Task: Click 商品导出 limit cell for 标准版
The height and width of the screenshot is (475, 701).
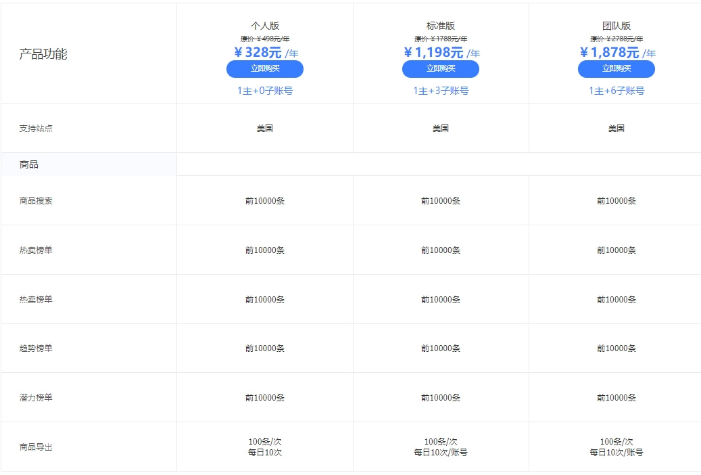Action: click(440, 447)
